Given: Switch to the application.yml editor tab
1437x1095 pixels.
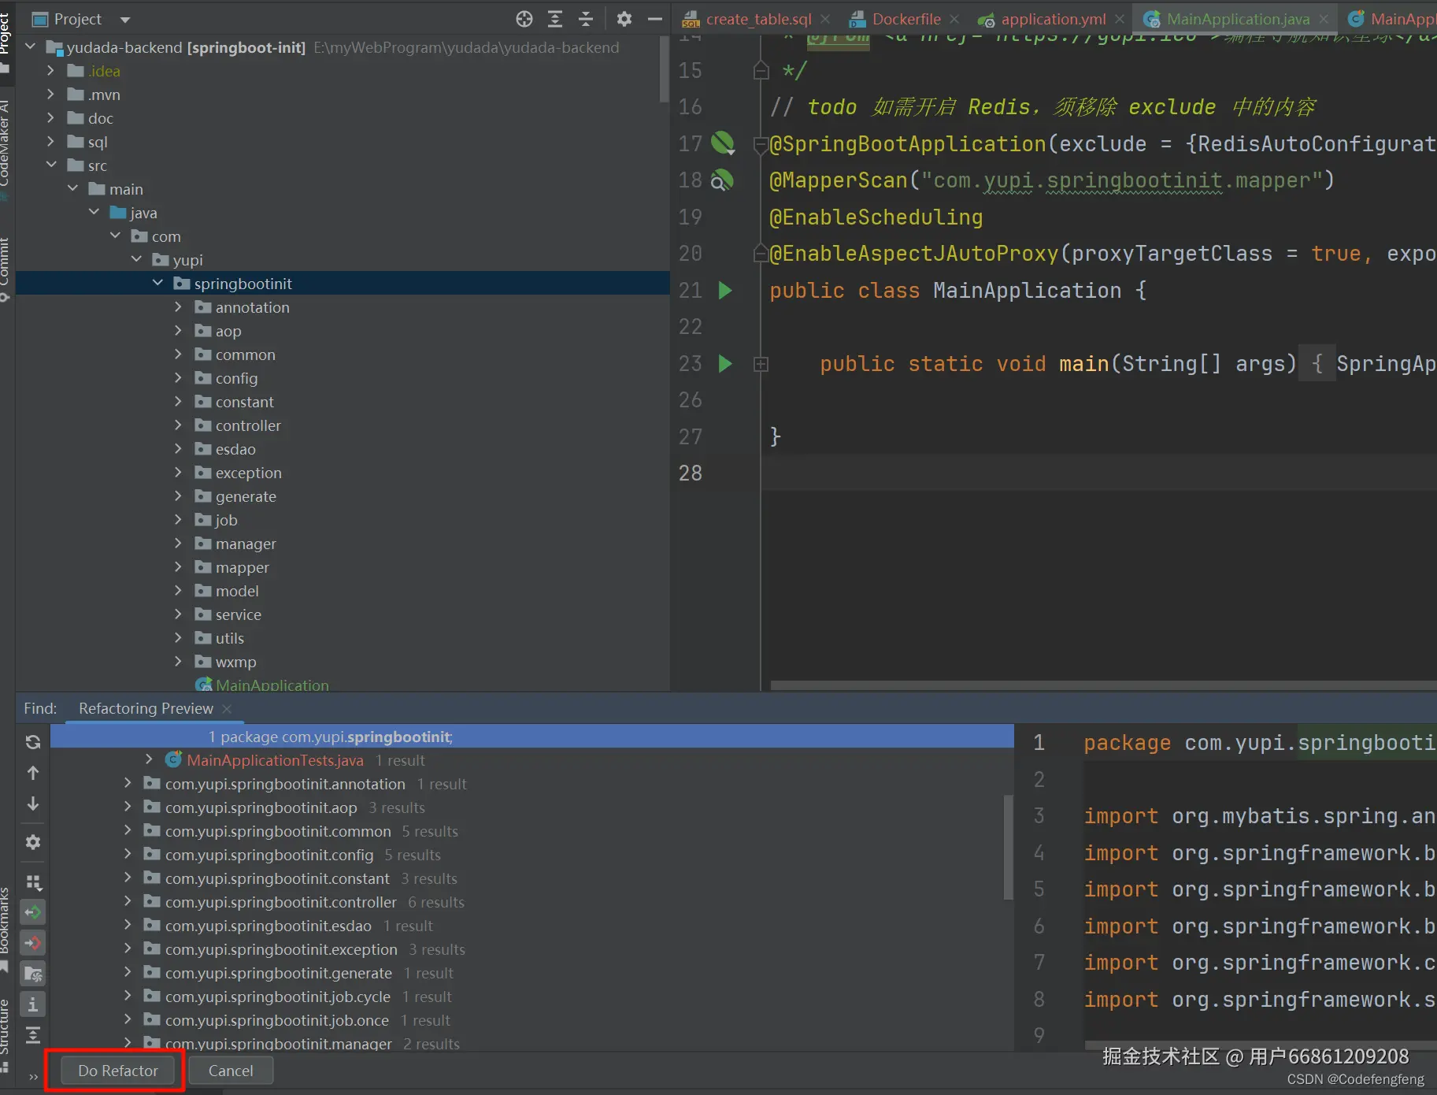Looking at the screenshot, I should [x=1053, y=19].
